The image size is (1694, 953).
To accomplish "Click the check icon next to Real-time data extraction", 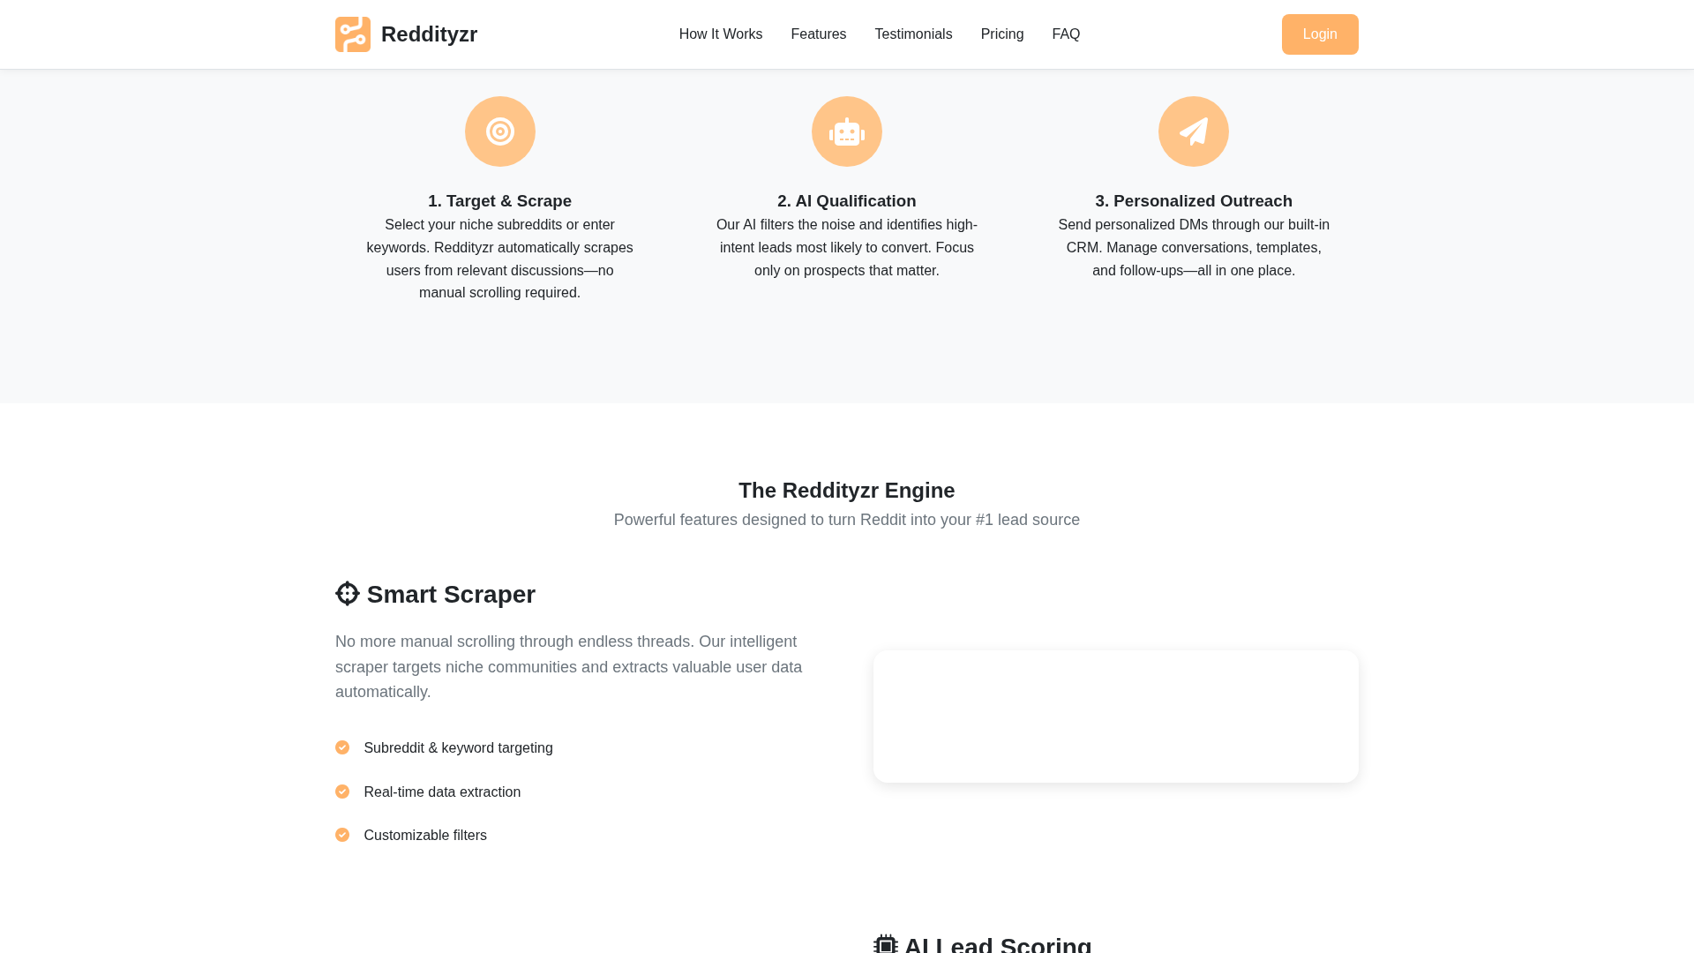I will click(x=342, y=792).
